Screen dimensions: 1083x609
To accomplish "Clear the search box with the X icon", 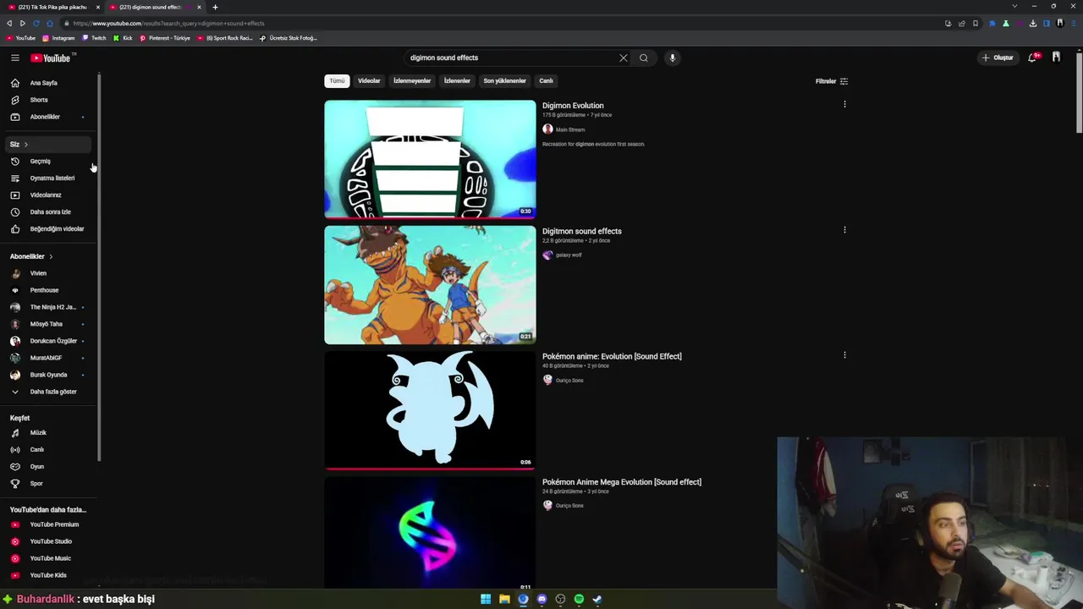I will click(x=624, y=58).
